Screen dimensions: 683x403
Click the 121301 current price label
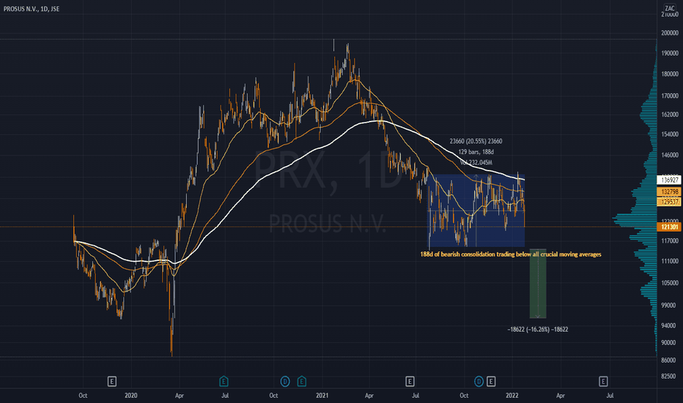pyautogui.click(x=670, y=227)
